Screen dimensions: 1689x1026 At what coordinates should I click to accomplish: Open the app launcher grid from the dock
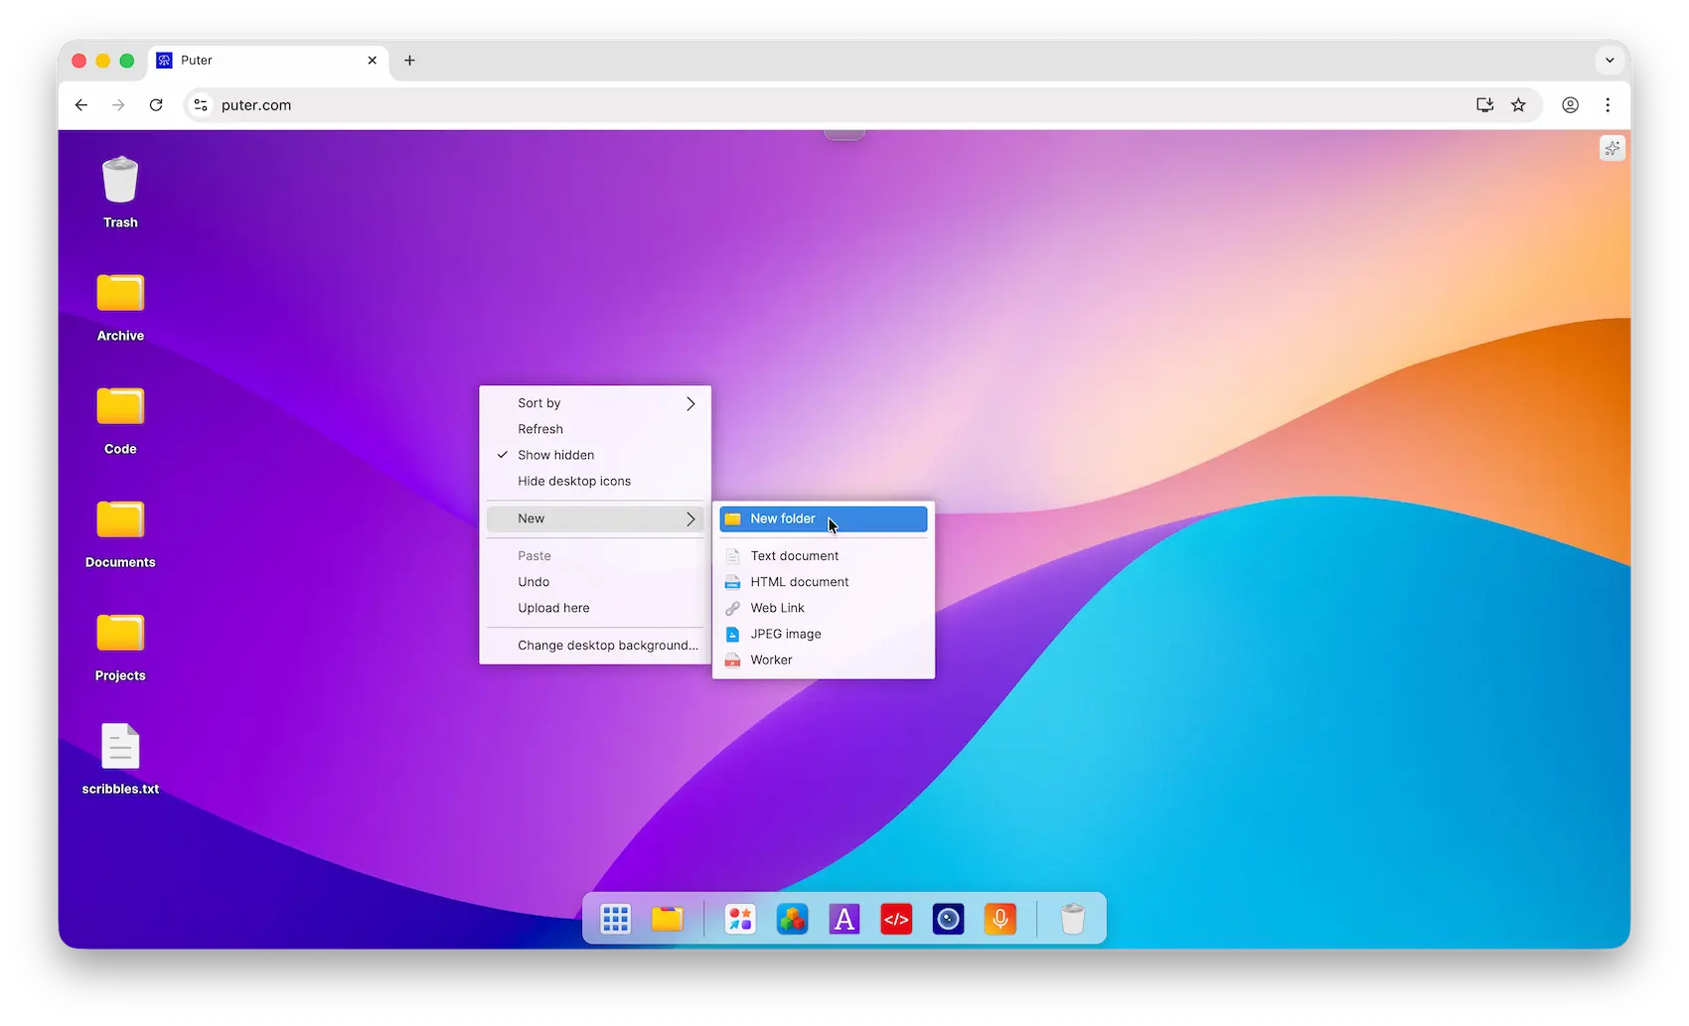[615, 919]
